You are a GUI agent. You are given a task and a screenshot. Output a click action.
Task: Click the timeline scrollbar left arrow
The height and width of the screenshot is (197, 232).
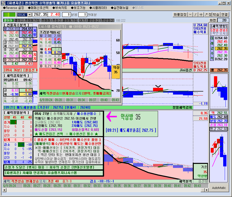5,190
